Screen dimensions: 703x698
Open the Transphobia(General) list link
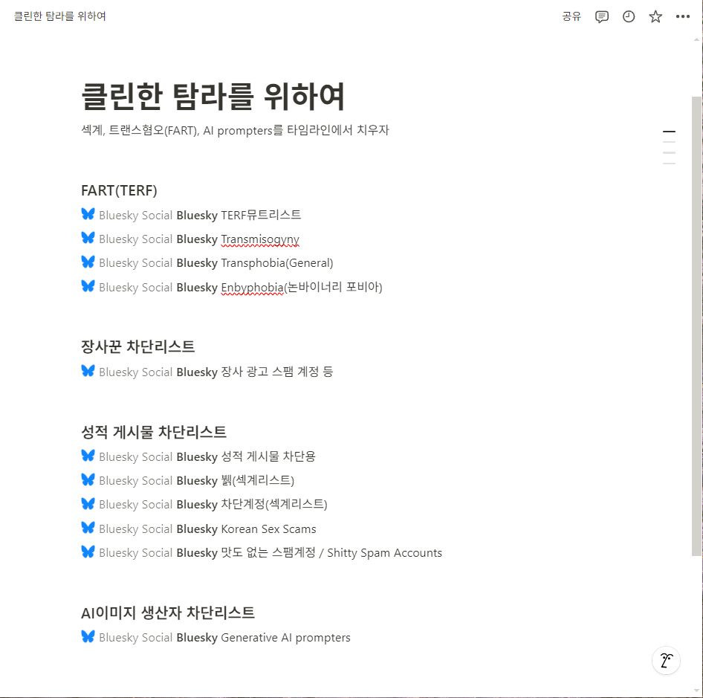(207, 263)
